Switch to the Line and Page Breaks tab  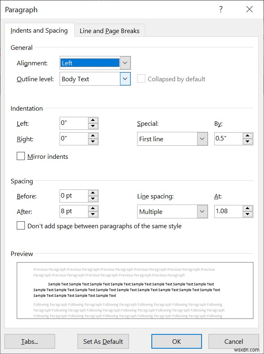(x=109, y=30)
